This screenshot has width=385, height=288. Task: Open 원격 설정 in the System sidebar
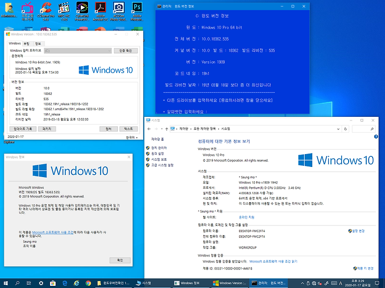(x=157, y=154)
